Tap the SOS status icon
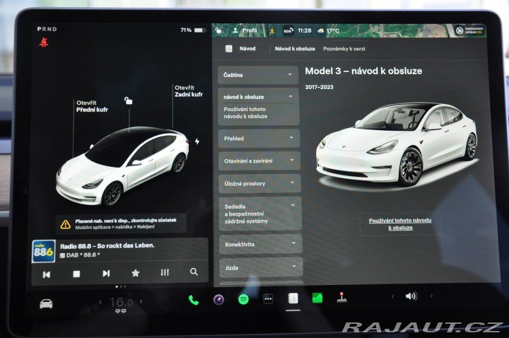509x338 pixels. tap(288, 30)
